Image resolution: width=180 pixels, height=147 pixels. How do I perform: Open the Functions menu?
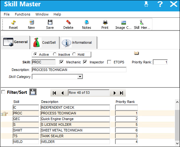click(x=22, y=14)
